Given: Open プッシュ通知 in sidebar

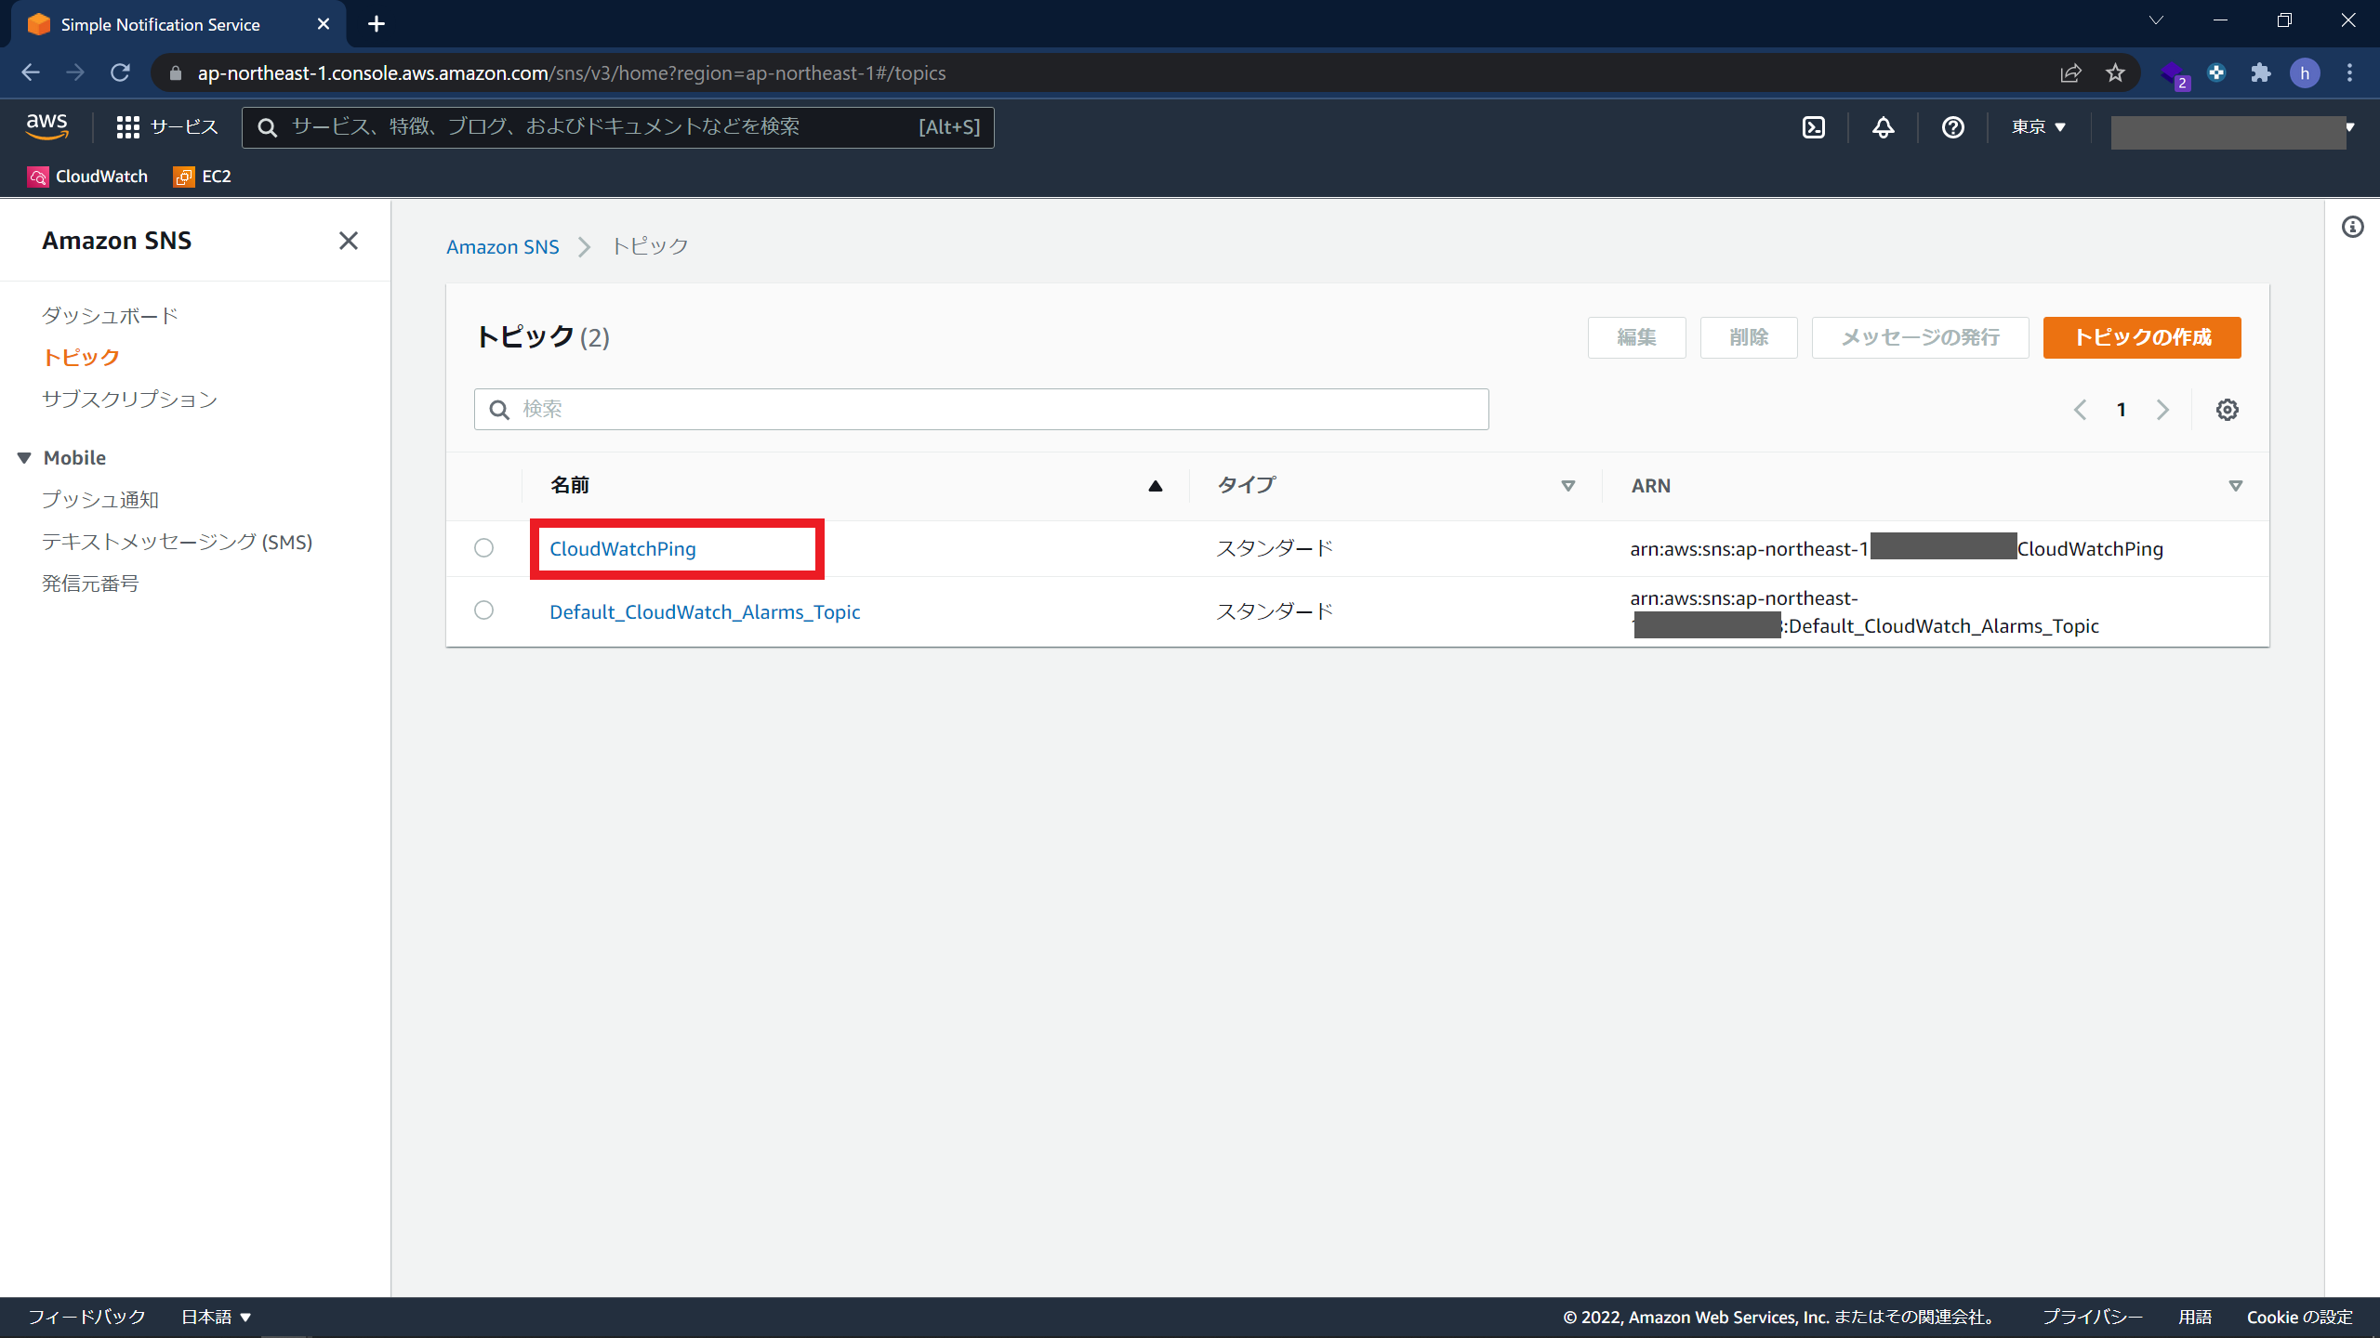Looking at the screenshot, I should (100, 500).
